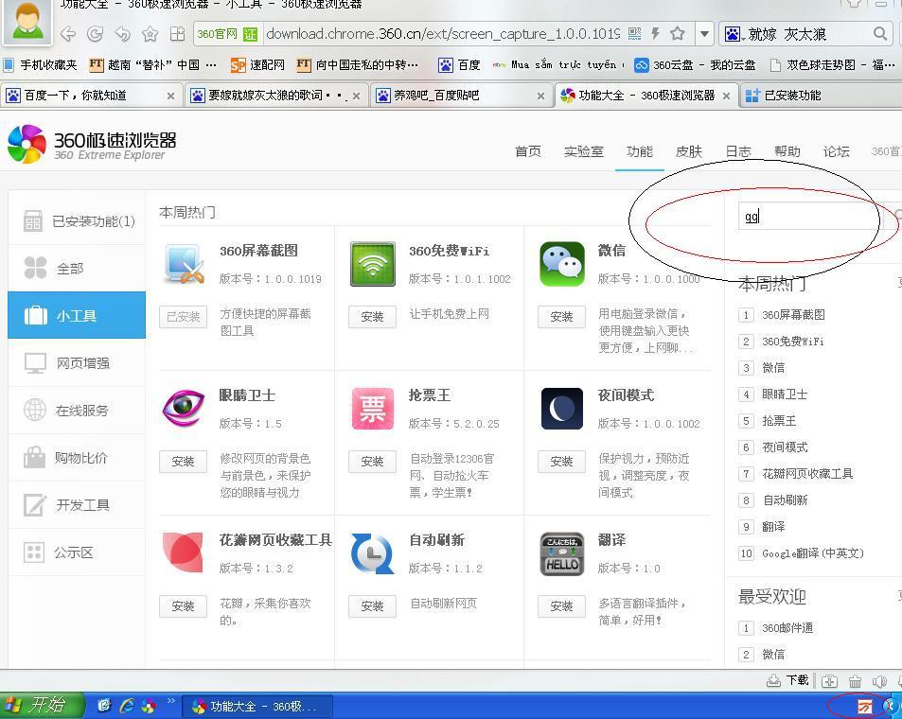Viewport: 902px width, 719px height.
Task: Select 购物比价 category in sidebar
Action: [77, 458]
